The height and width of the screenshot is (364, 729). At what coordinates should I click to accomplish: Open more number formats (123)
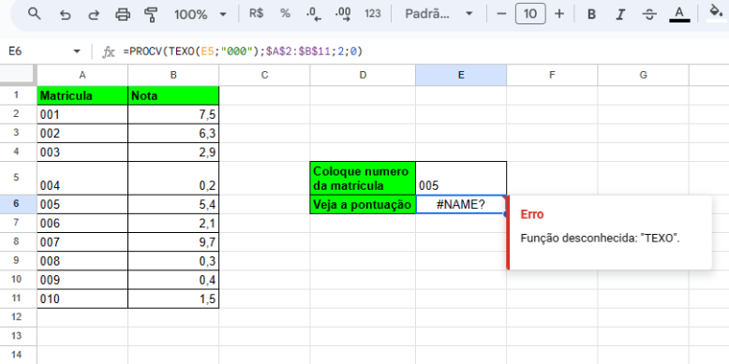tap(372, 13)
